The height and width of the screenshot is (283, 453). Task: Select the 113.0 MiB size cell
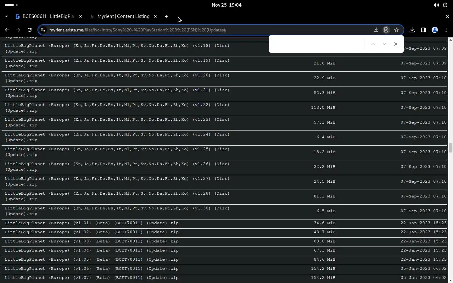(323, 108)
